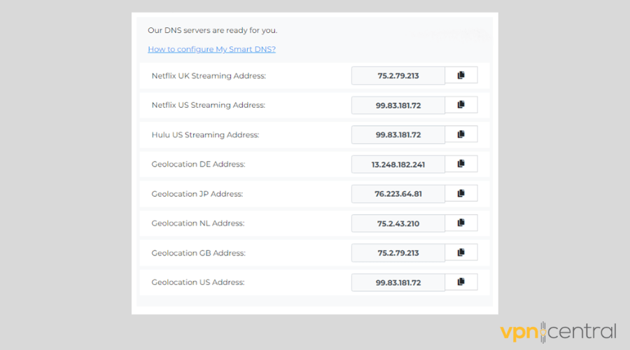Click the 13.248.182.241 address field
The height and width of the screenshot is (350, 630).
pyautogui.click(x=398, y=164)
